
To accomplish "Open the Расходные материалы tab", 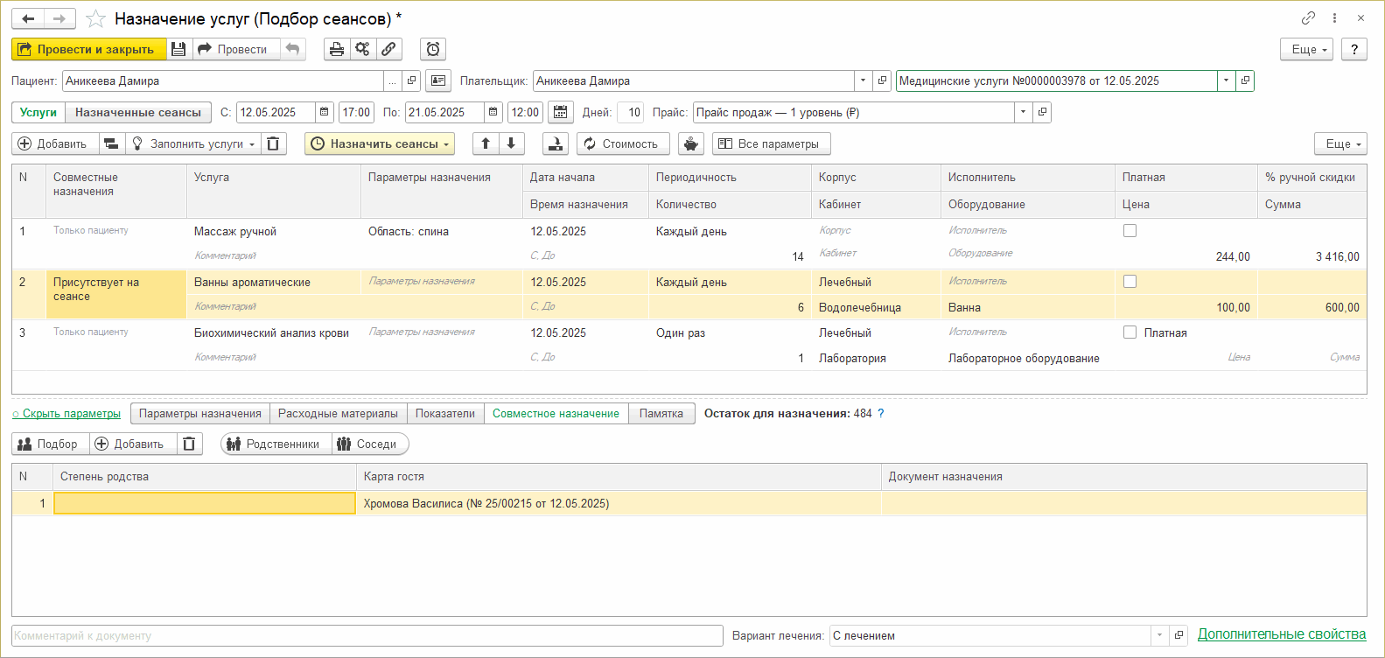I will [x=338, y=414].
